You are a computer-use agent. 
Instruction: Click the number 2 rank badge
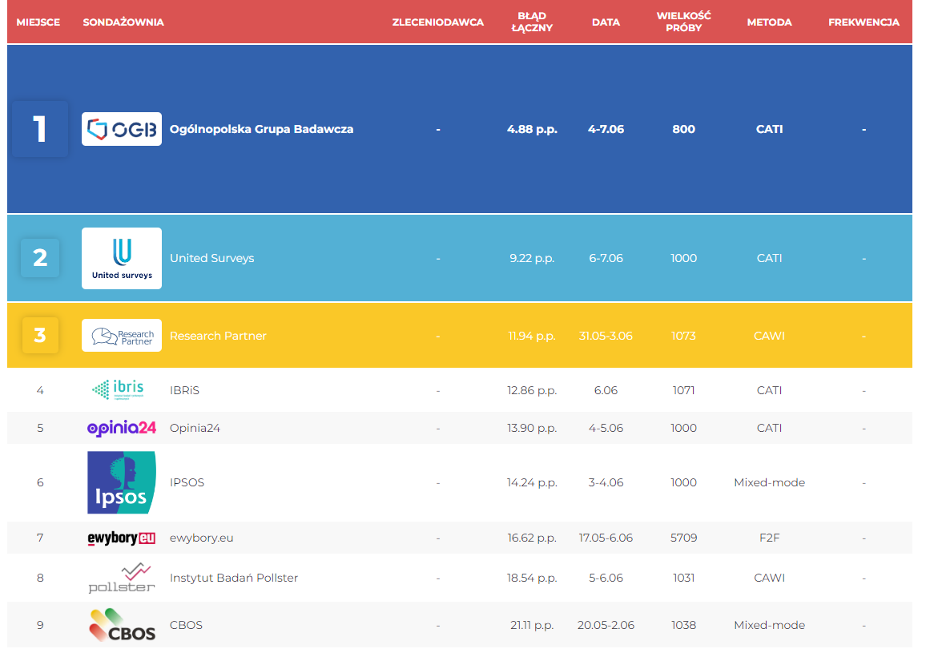coord(40,258)
